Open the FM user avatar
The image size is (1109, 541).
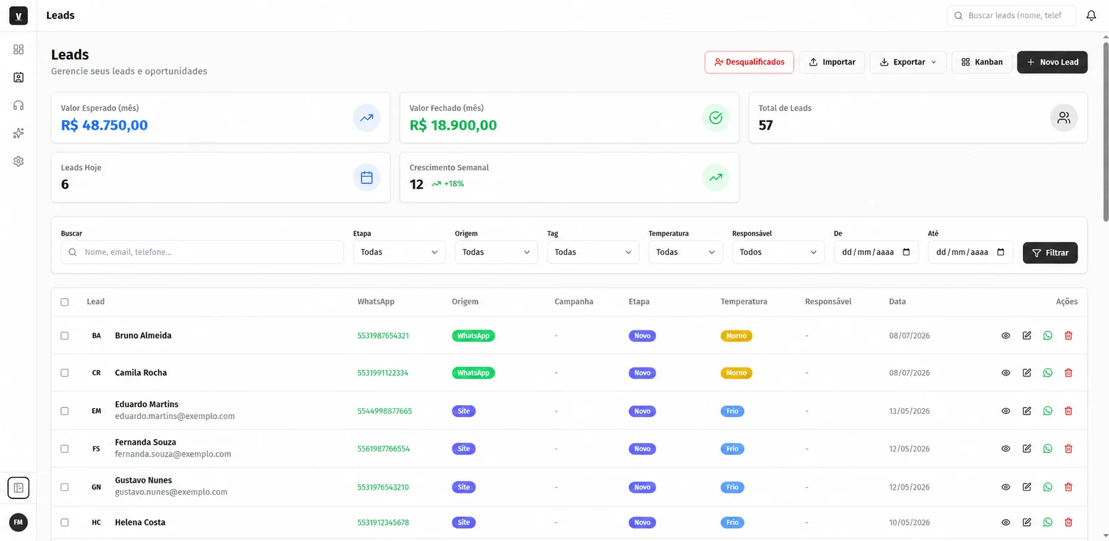coord(19,522)
